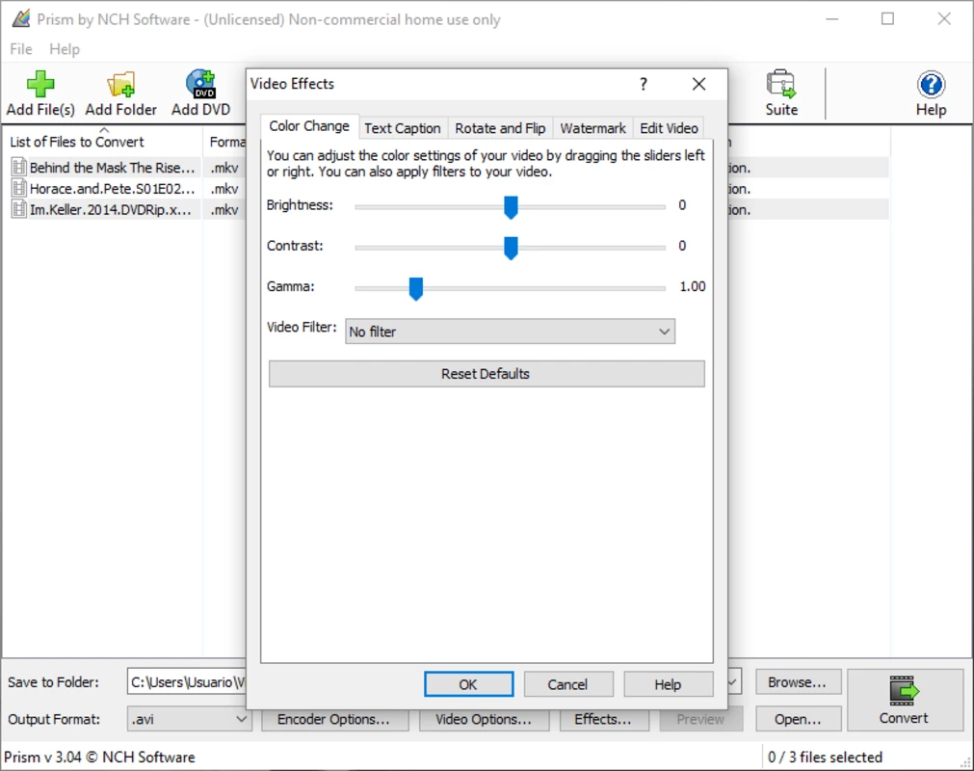
Task: Click the Browse... button
Action: (x=799, y=682)
